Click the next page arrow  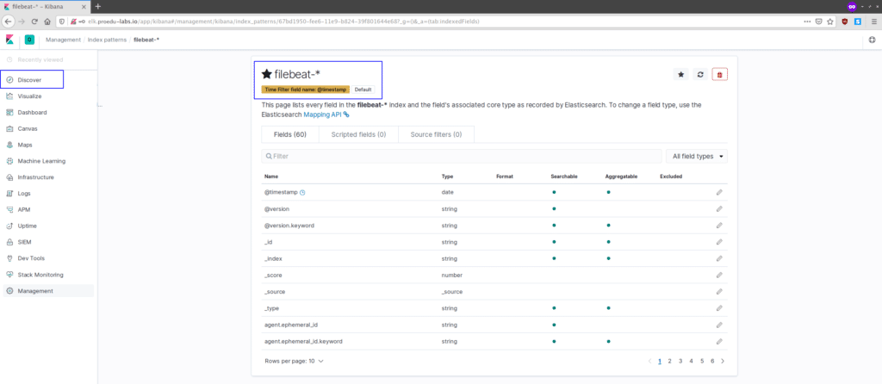pyautogui.click(x=723, y=361)
